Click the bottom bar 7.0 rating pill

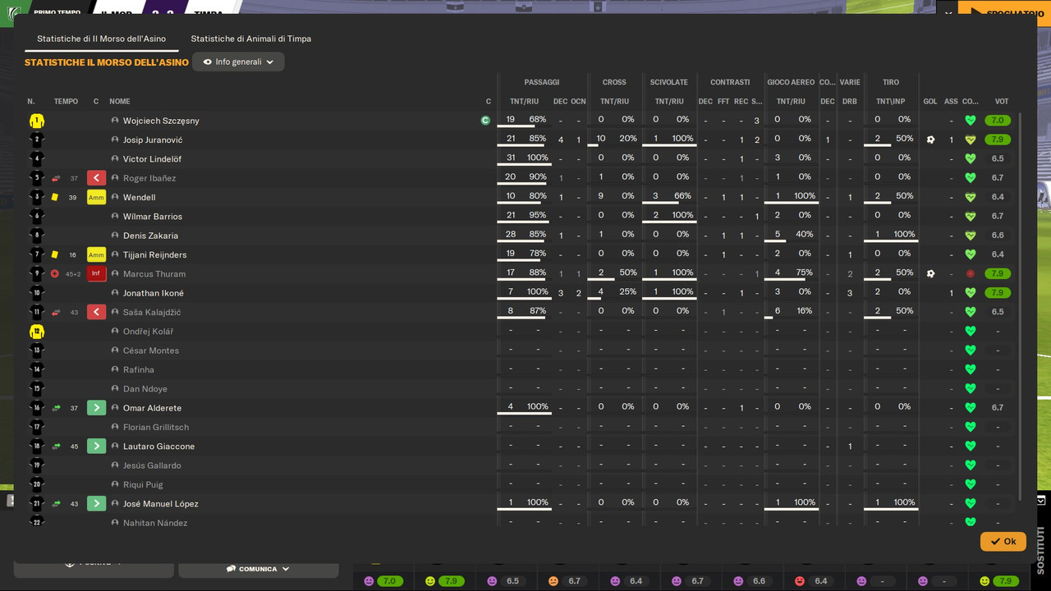[389, 581]
